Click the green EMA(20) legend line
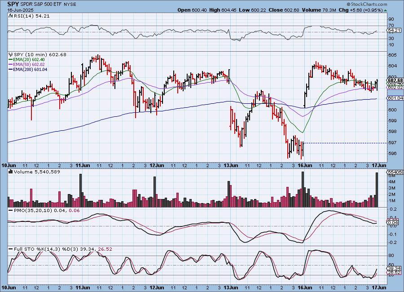404x292 pixels. [x=11, y=60]
